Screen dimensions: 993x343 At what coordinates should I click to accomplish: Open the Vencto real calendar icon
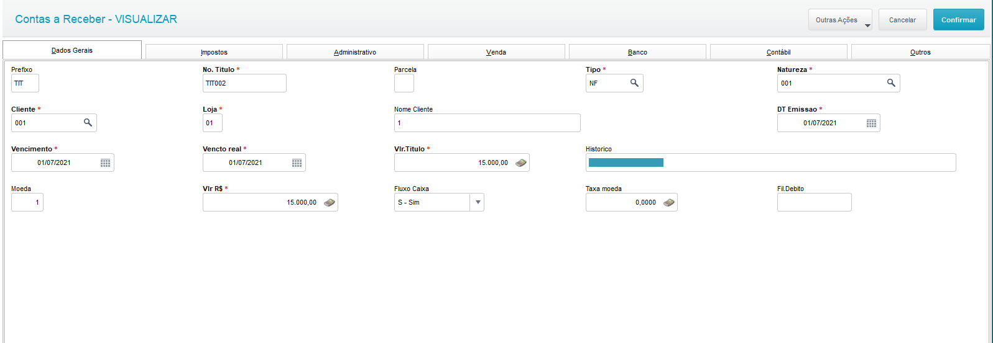pyautogui.click(x=297, y=163)
